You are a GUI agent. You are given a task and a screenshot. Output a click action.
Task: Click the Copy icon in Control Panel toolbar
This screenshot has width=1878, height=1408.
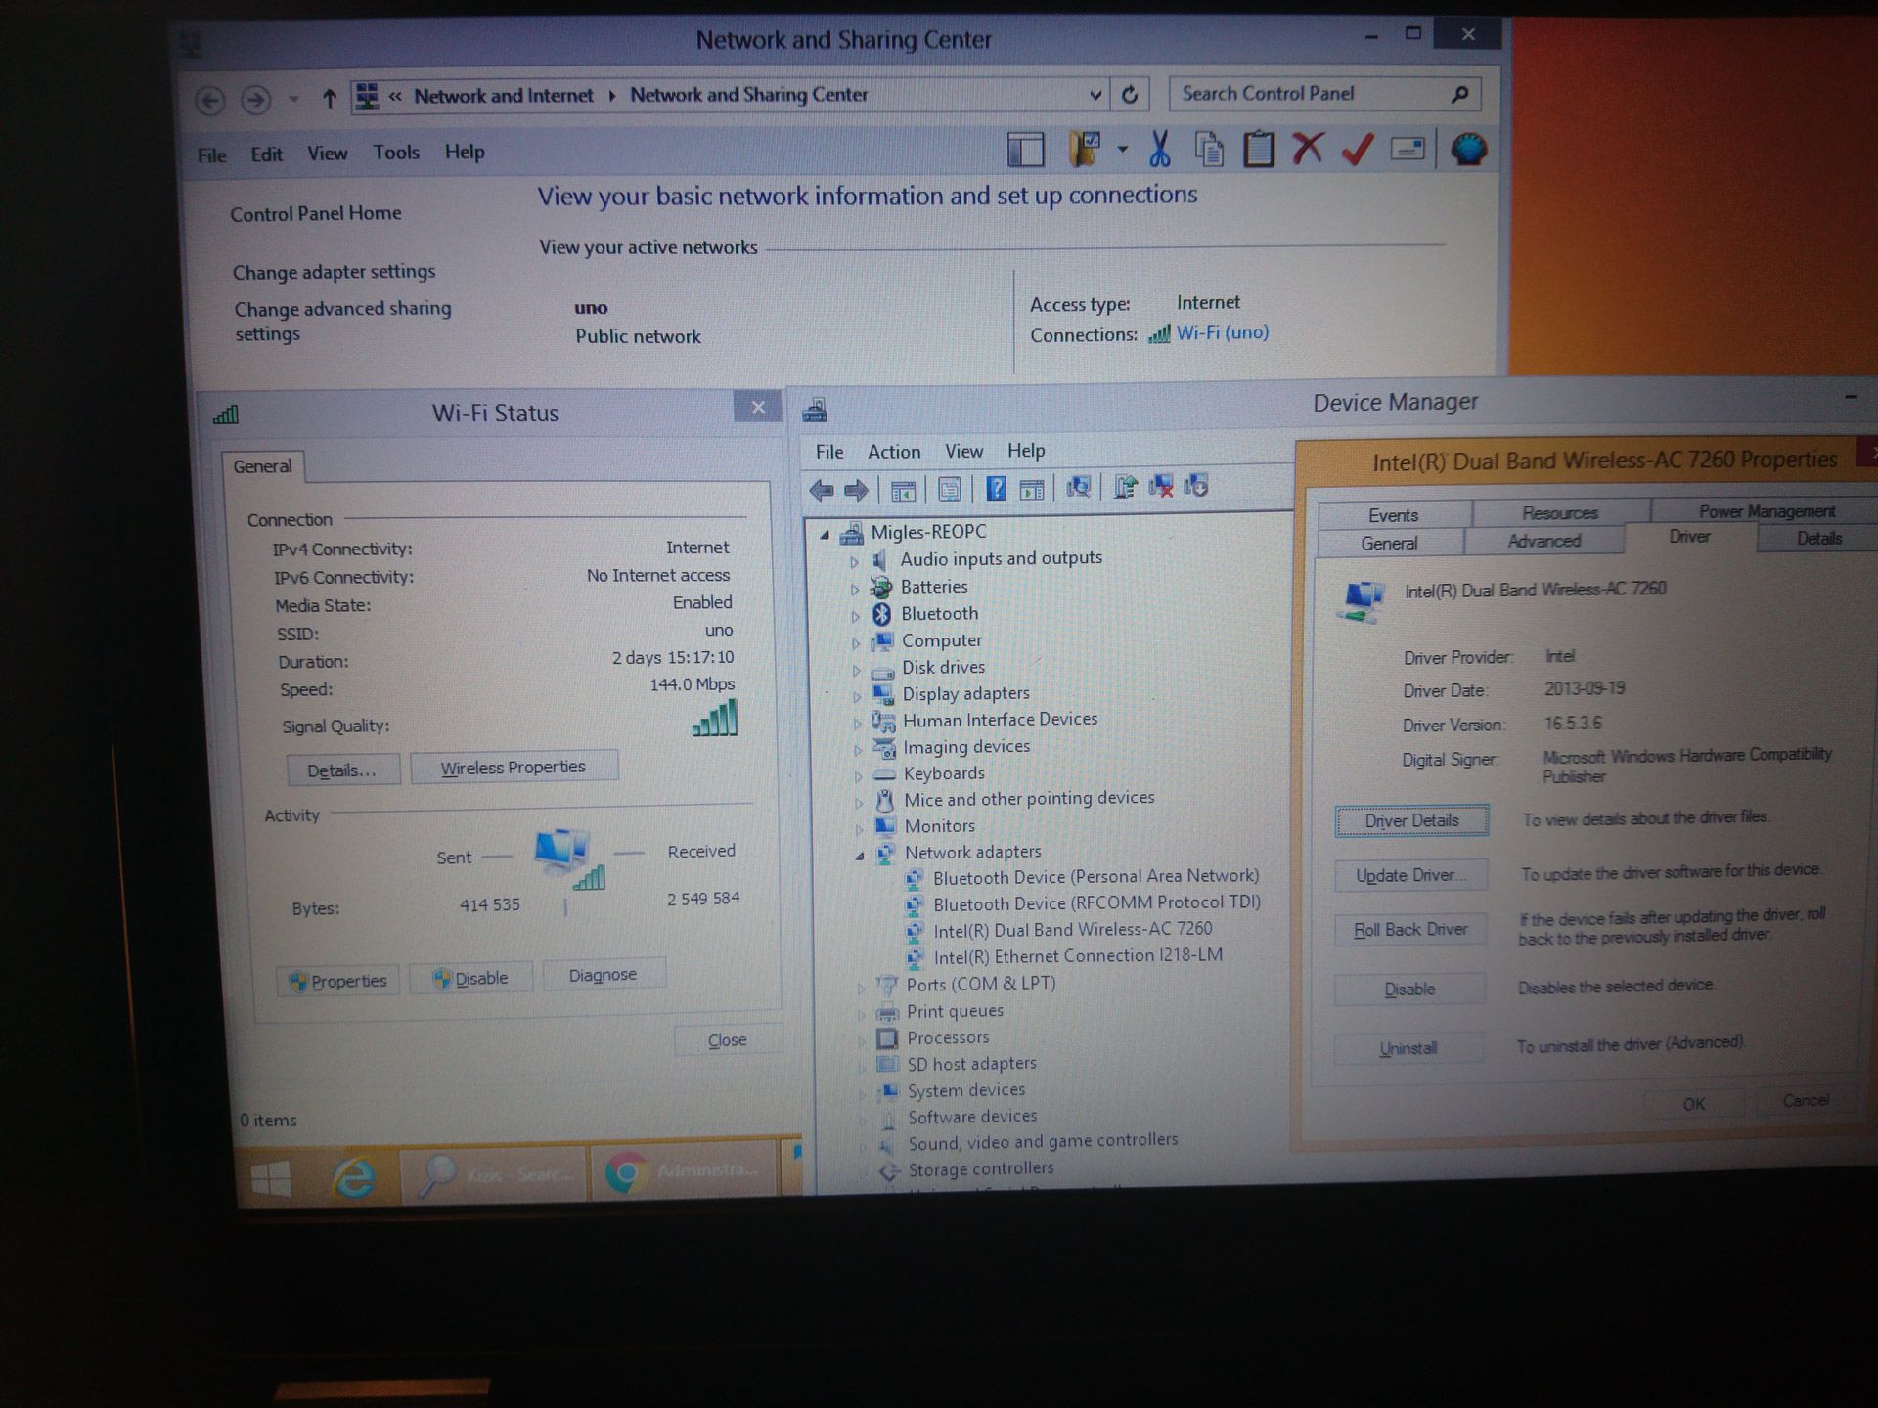pos(1209,150)
